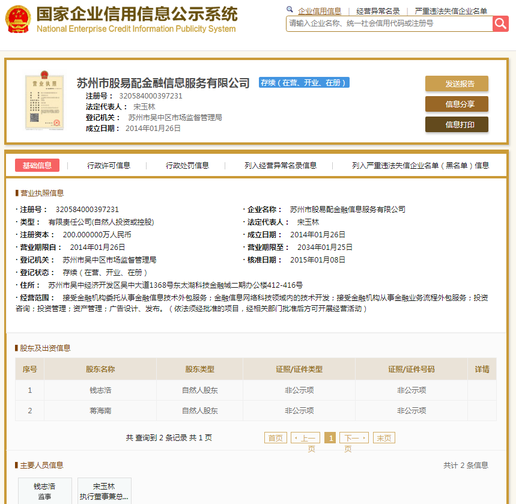Click the small magnifier icon beside 企业信用信息
The width and height of the screenshot is (516, 504).
click(x=290, y=10)
